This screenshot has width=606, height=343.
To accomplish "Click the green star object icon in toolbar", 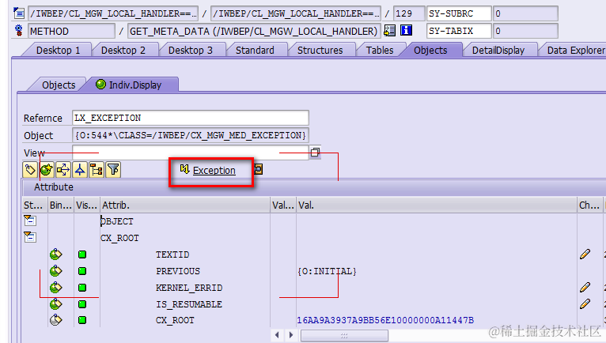I will click(x=47, y=170).
